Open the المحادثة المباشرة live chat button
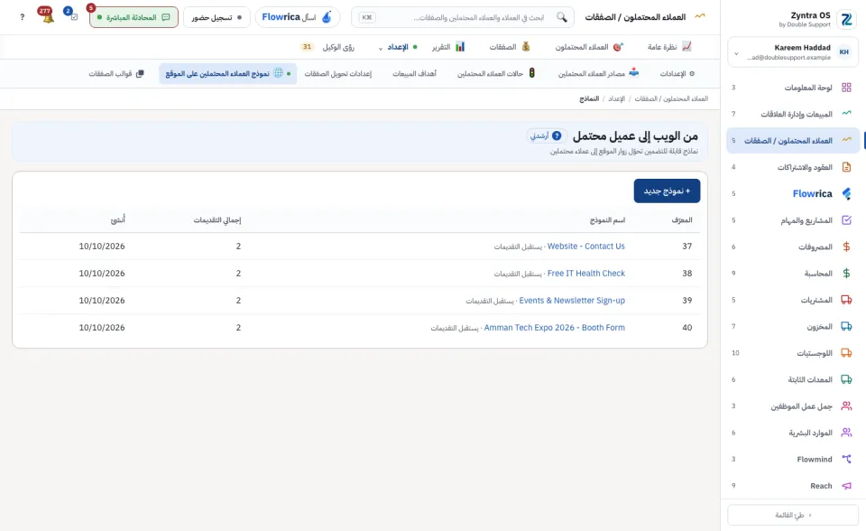 (134, 17)
